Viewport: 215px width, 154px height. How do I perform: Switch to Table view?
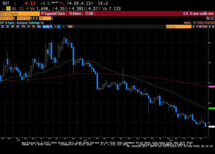[x=70, y=26]
